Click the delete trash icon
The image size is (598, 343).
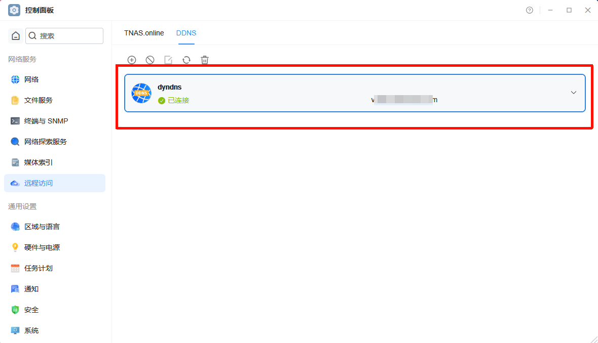[x=205, y=60]
